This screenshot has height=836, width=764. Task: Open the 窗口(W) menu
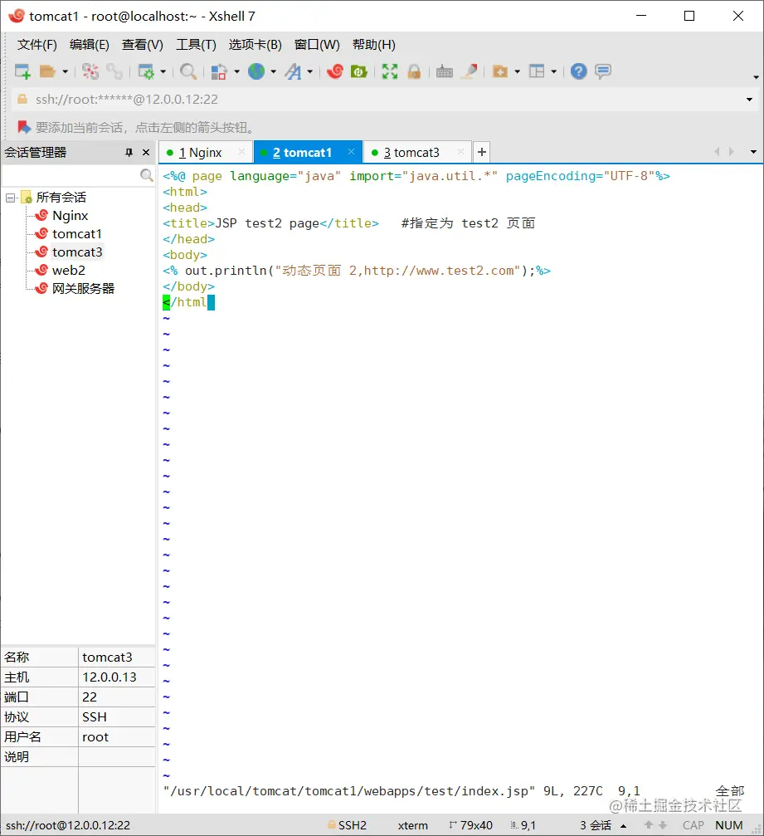(317, 45)
